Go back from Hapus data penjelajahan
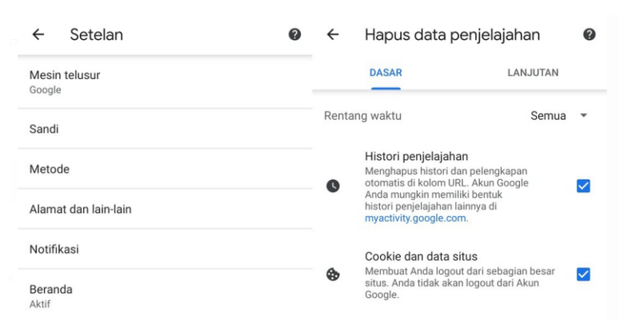The height and width of the screenshot is (336, 640). click(x=333, y=34)
